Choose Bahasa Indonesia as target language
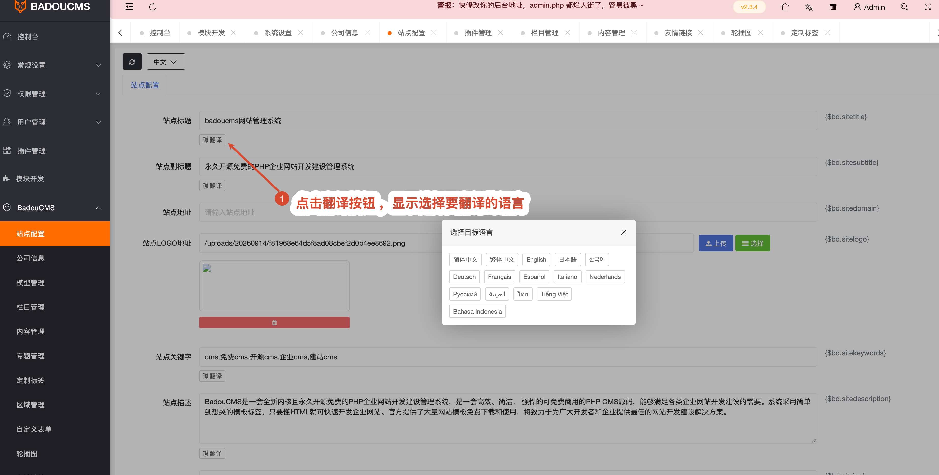 (x=477, y=311)
